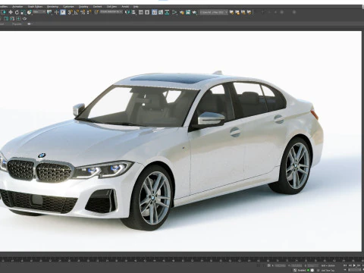Click the car render in the viewport

pyautogui.click(x=162, y=150)
